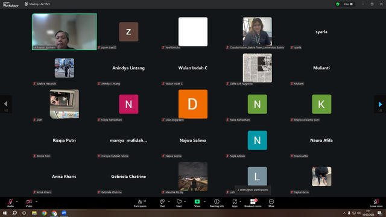The width and height of the screenshot is (386, 217).
Task: Open the Apps button
Action: (235, 203)
